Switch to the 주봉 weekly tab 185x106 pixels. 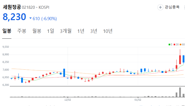pyautogui.click(x=22, y=31)
